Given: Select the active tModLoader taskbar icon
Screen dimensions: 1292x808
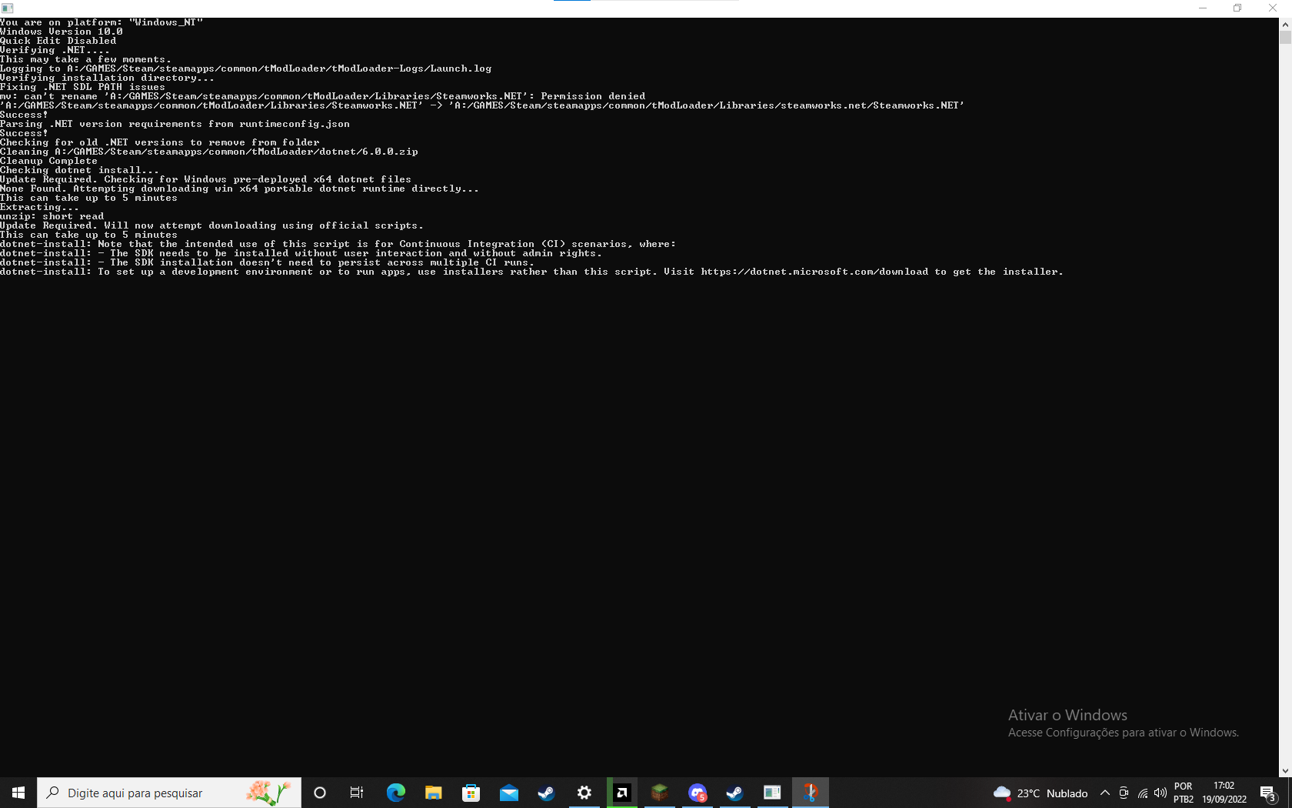Looking at the screenshot, I should pos(811,793).
